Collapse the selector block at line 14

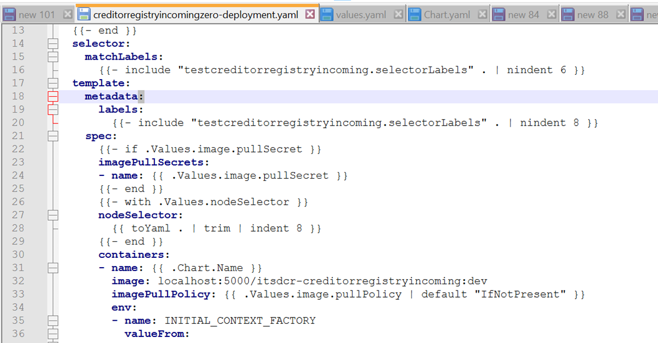point(52,44)
